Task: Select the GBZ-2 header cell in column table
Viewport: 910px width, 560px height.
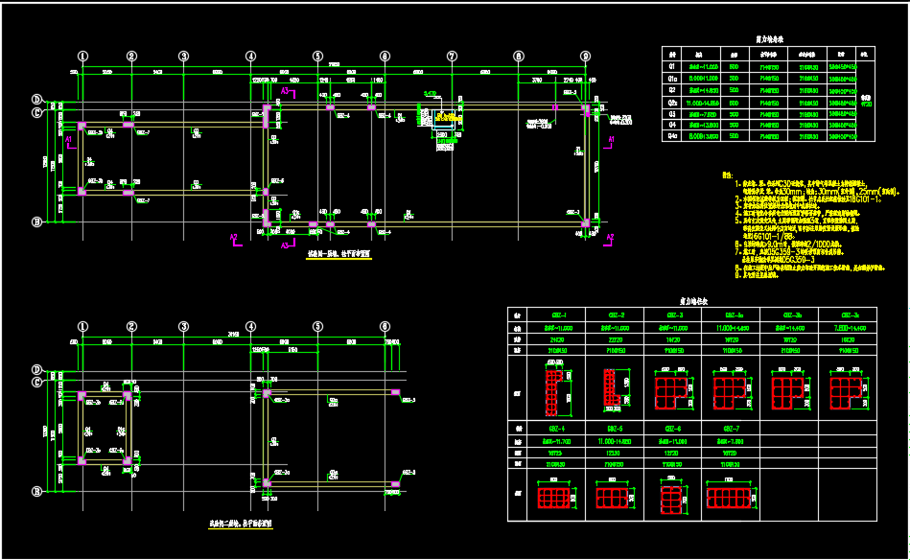Action: point(616,315)
